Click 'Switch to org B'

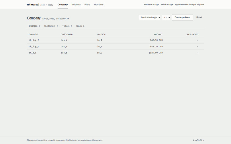point(167,5)
